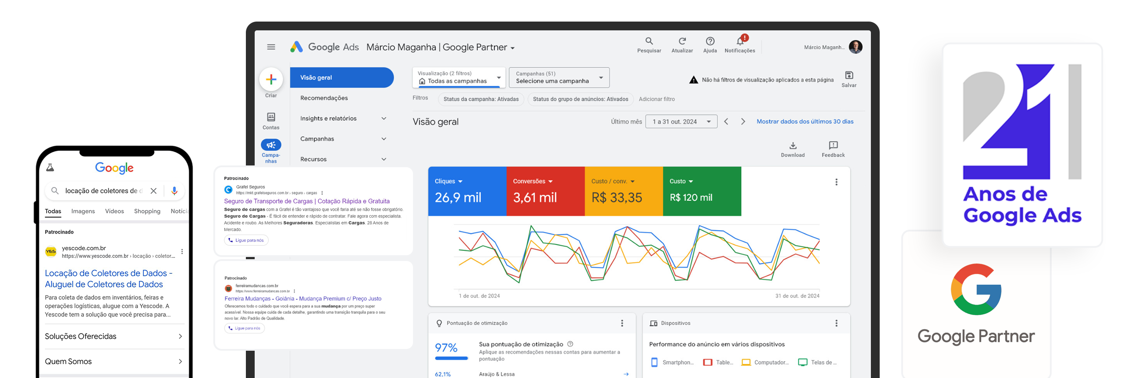Open Recomendações in the sidebar

(324, 98)
